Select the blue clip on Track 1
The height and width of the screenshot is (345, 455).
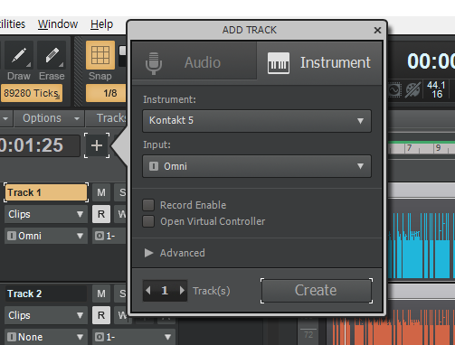(x=422, y=246)
